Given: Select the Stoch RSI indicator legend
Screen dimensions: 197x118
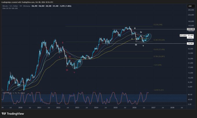Looking at the screenshot, I should tap(14, 93).
